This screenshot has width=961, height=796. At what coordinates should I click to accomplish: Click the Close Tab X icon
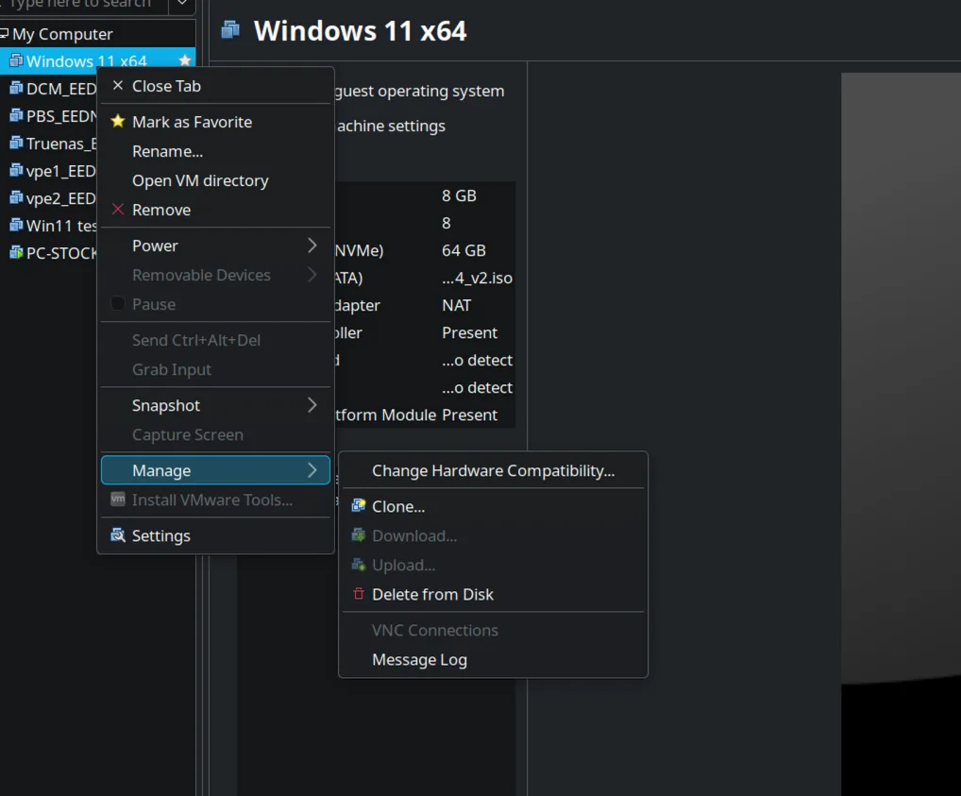(118, 86)
